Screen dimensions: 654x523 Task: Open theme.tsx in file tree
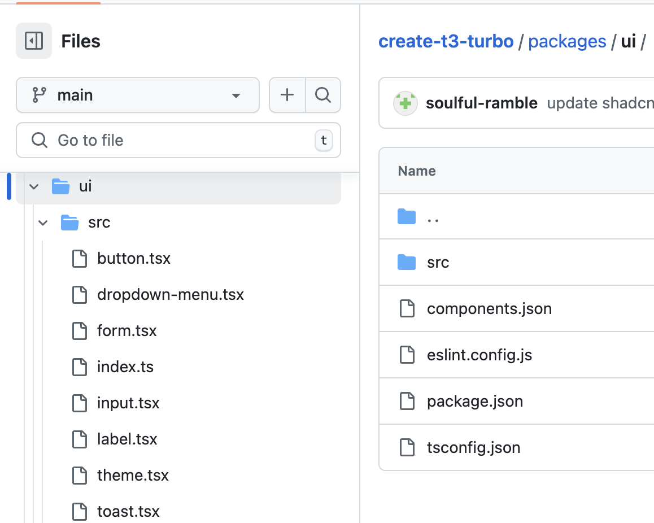coord(133,476)
